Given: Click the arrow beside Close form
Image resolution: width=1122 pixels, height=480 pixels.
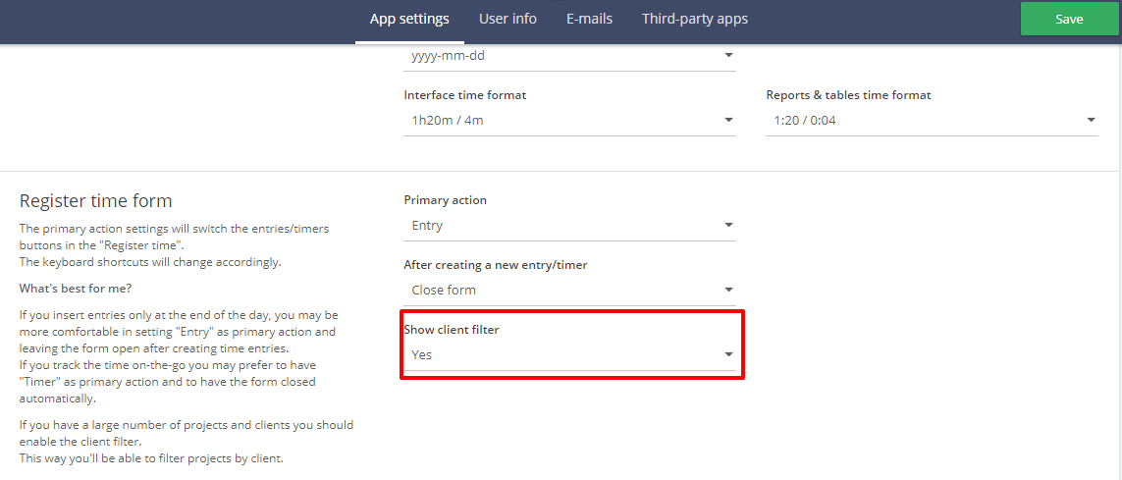Looking at the screenshot, I should click(x=728, y=290).
